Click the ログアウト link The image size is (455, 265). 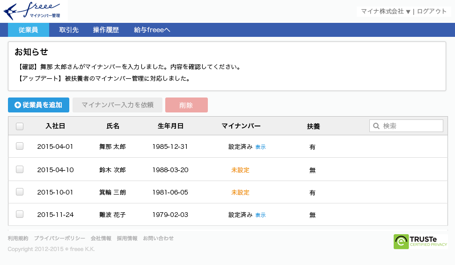pos(432,11)
